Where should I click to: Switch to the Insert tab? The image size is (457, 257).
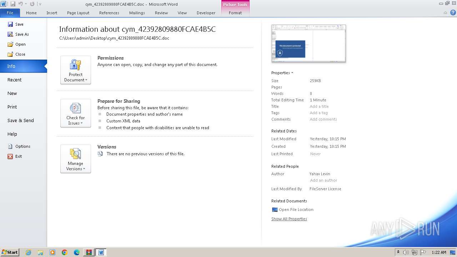(52, 13)
